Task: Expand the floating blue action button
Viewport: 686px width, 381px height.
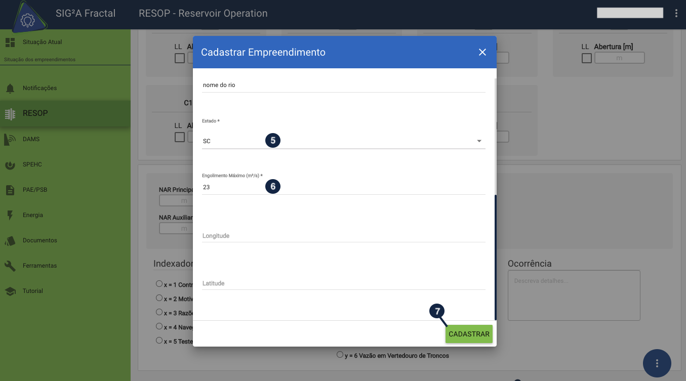Action: coord(657,363)
